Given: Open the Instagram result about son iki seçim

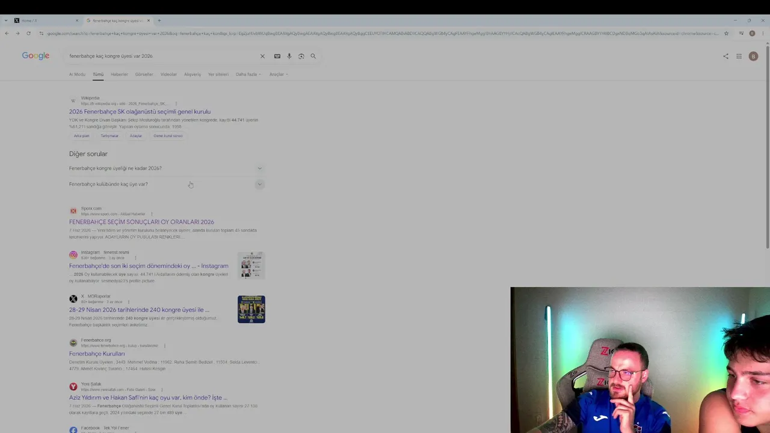Looking at the screenshot, I should click(149, 266).
